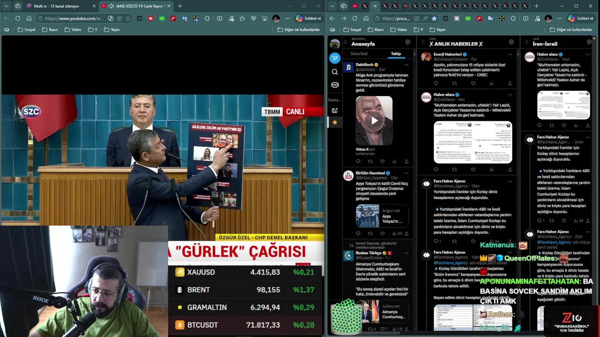Open column settings for ANLIK HABERLER column
The image size is (600, 337).
(x=511, y=42)
